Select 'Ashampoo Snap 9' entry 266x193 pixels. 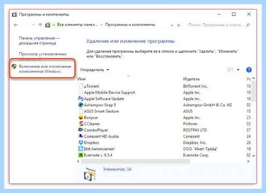(100, 105)
